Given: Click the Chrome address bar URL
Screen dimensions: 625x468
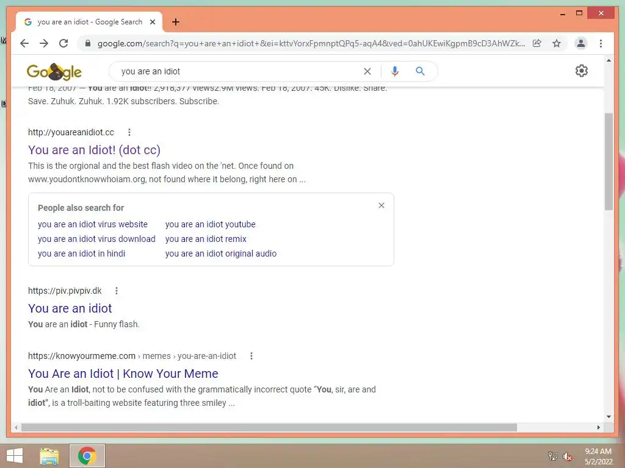Looking at the screenshot, I should [311, 43].
